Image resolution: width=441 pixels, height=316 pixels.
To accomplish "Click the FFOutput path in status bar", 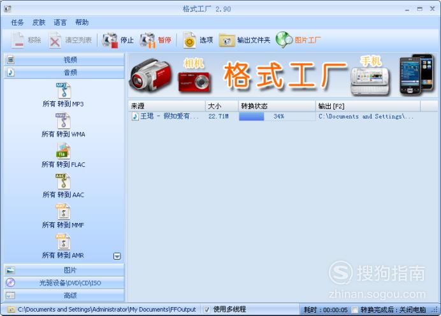I will pyautogui.click(x=107, y=310).
